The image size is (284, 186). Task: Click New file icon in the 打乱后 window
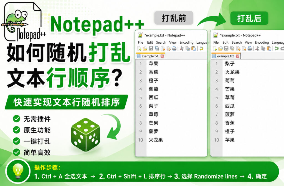pyautogui.click(x=215, y=48)
